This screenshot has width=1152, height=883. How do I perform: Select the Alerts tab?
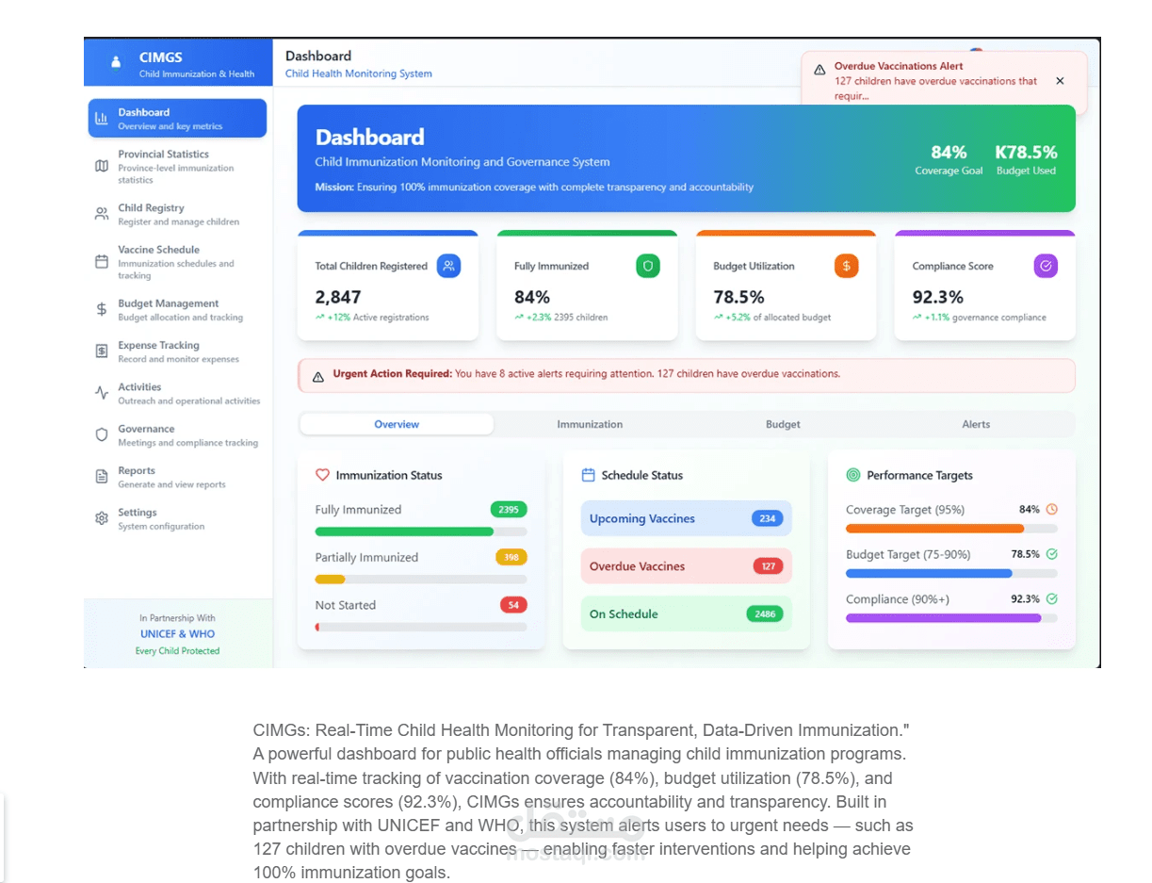(976, 424)
